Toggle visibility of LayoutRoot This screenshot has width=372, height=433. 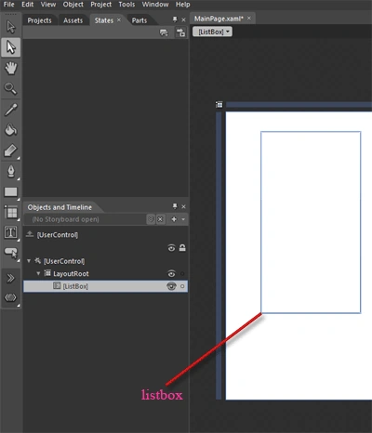[x=171, y=274]
